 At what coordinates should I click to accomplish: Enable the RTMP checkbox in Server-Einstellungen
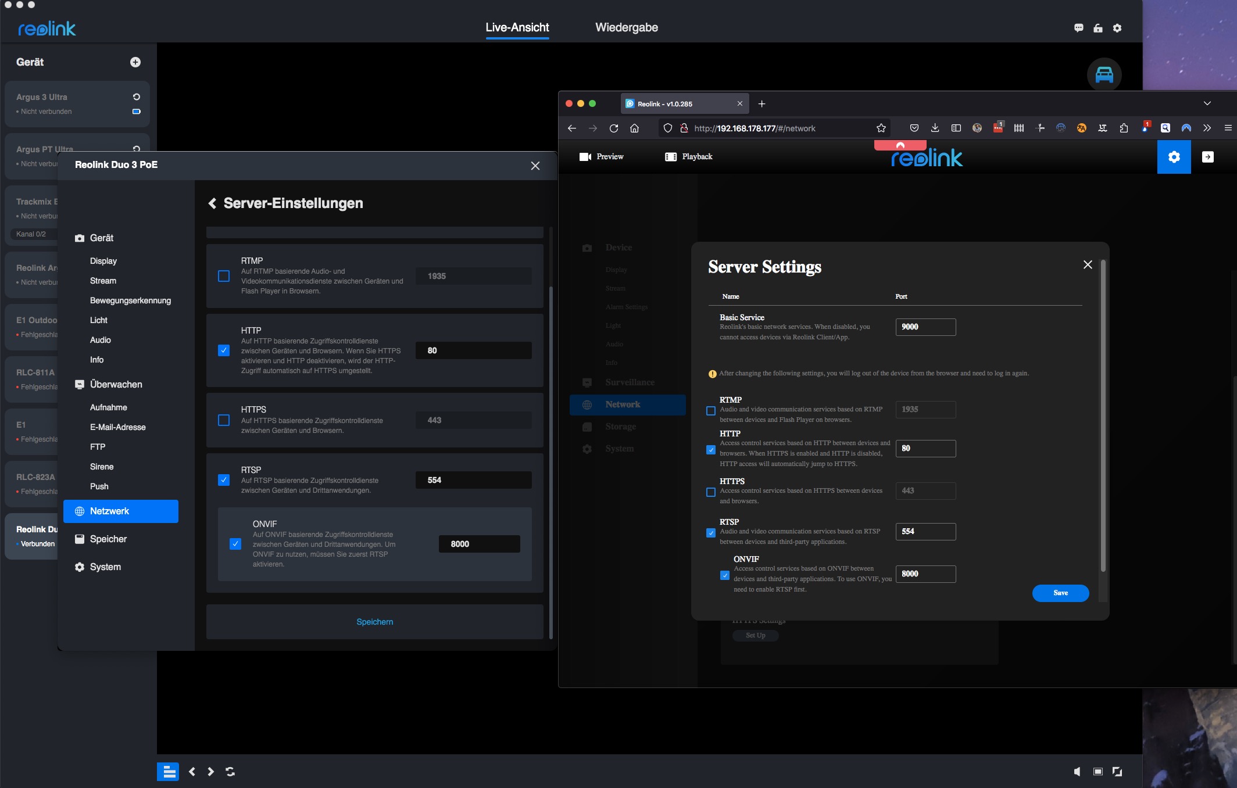click(224, 276)
